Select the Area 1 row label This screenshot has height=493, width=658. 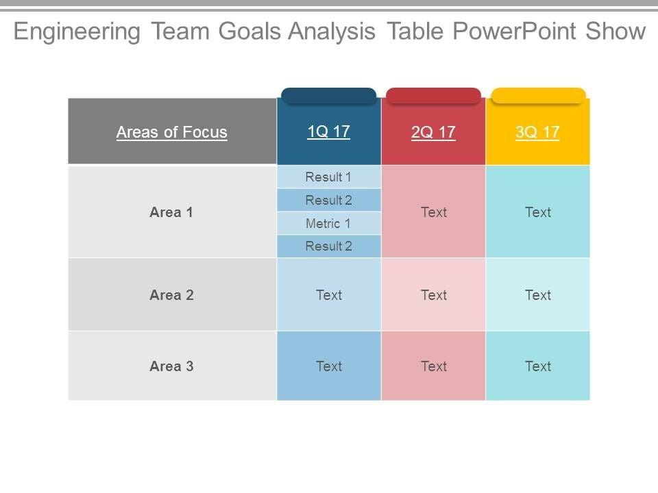point(171,212)
